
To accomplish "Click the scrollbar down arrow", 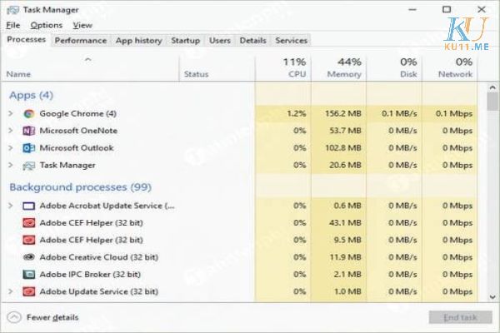I will 492,297.
